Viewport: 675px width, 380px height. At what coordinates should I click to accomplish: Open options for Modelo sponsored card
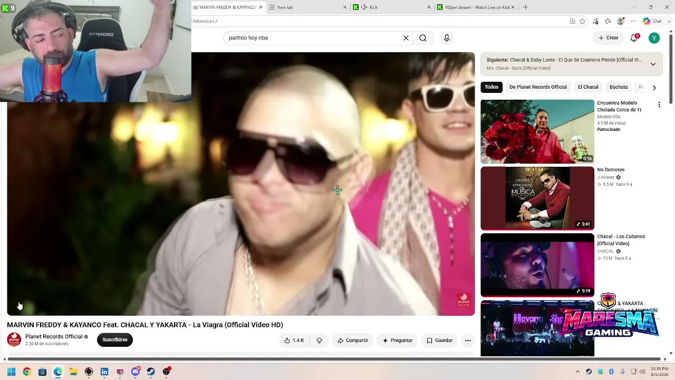pyautogui.click(x=659, y=105)
